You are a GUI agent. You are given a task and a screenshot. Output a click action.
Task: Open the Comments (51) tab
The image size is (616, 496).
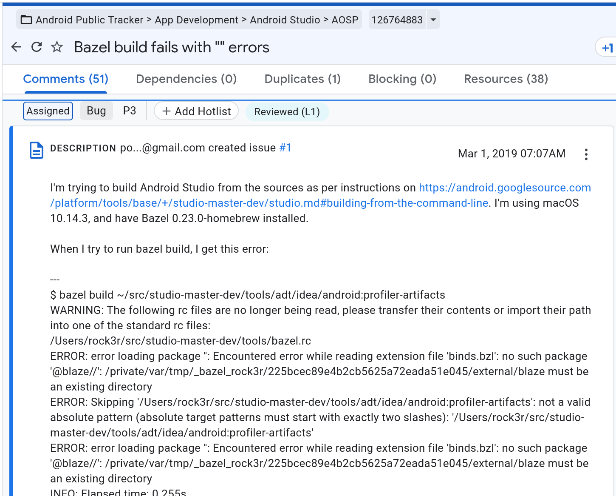point(66,79)
